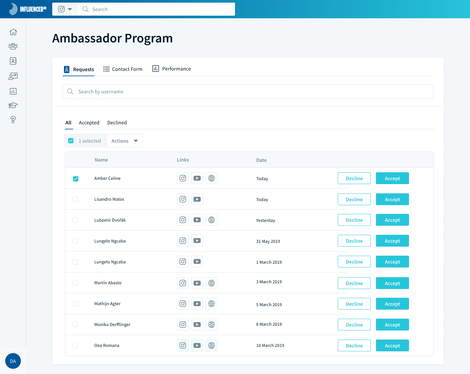Image resolution: width=470 pixels, height=374 pixels.
Task: Filter by the Declined tab
Action: 117,123
